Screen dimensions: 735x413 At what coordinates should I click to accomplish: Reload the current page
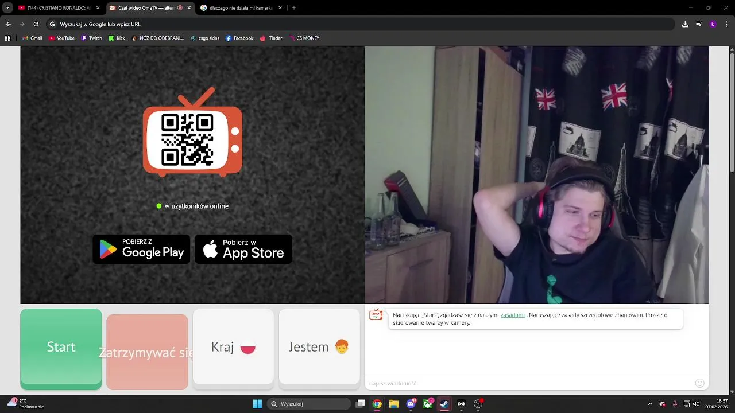36,24
